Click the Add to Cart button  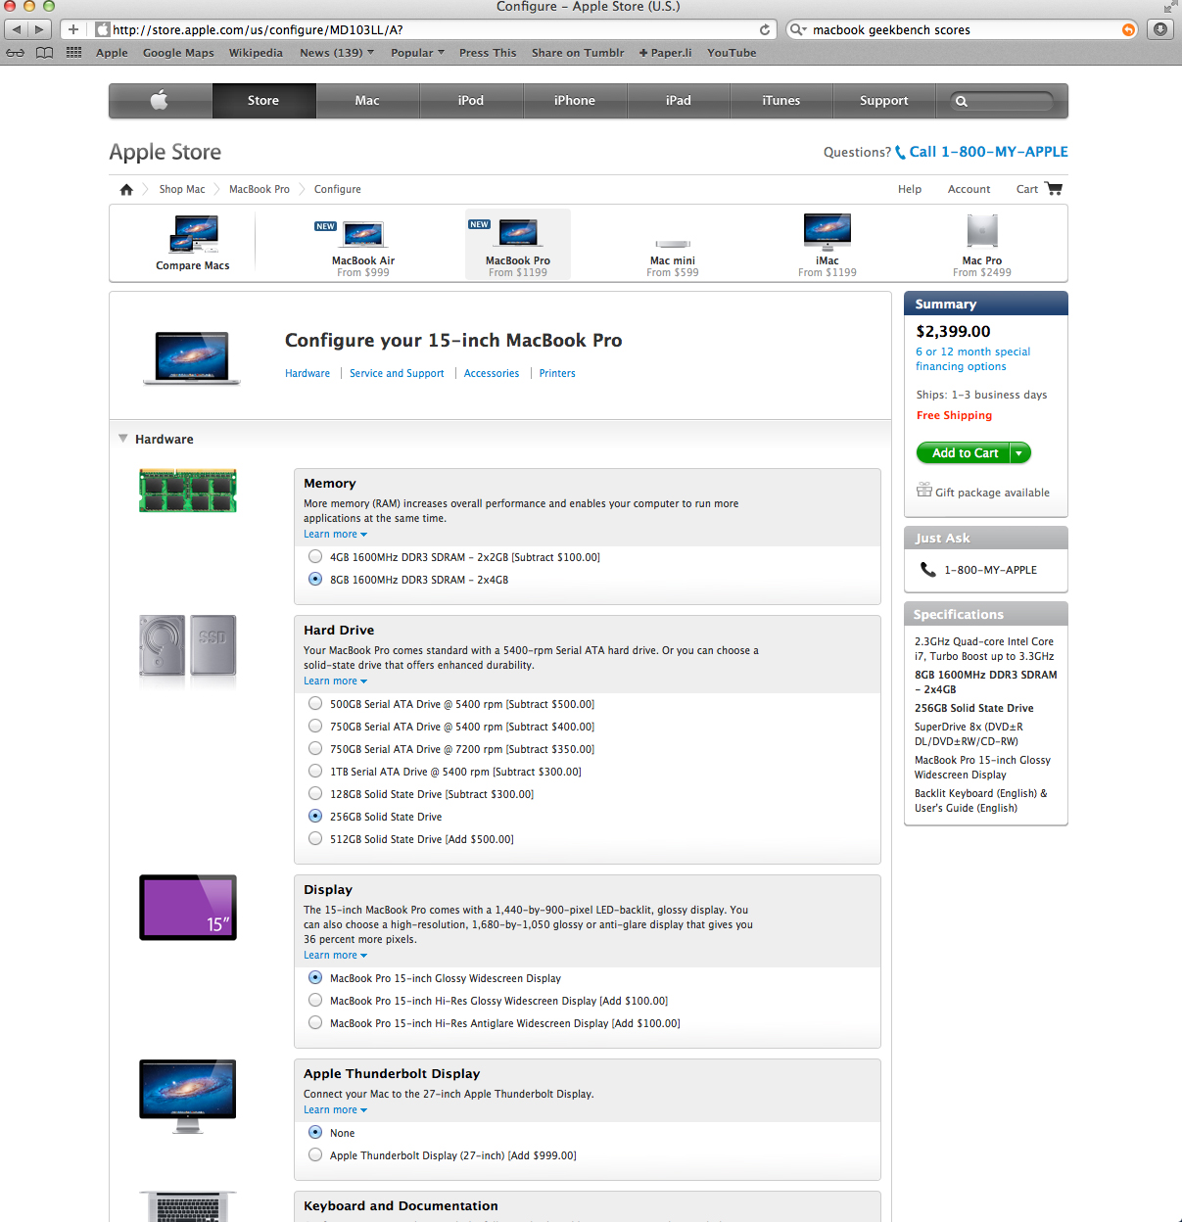coord(965,453)
